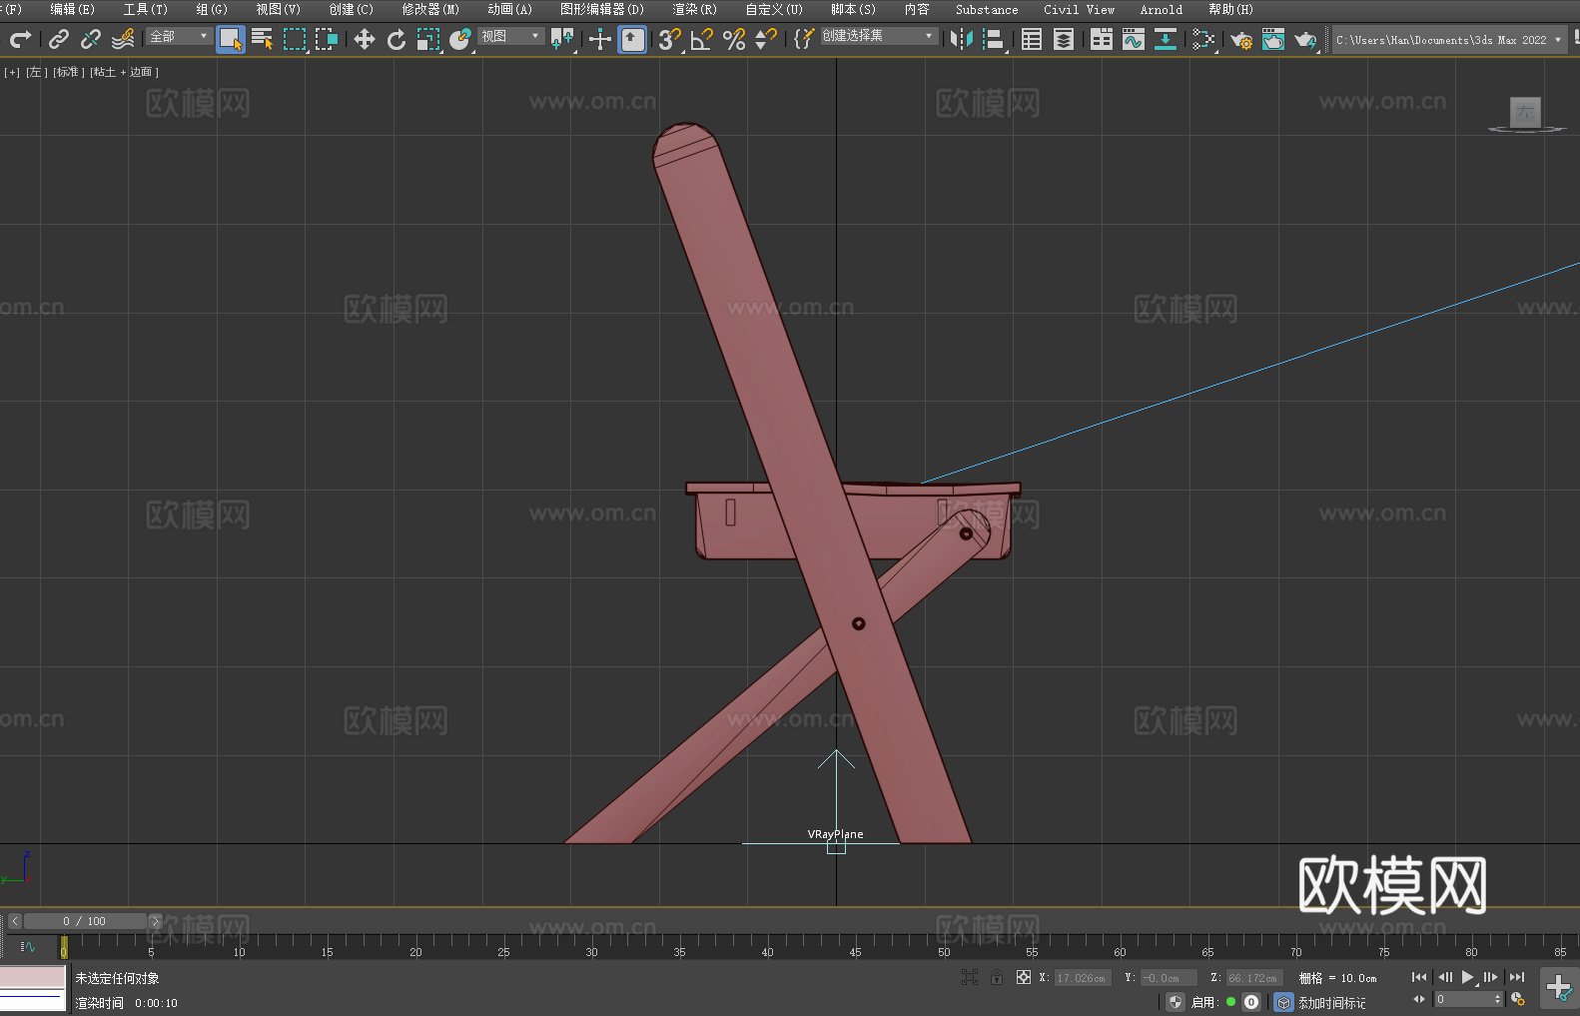Open Arnold menu
1580x1016 pixels.
pos(1161,9)
